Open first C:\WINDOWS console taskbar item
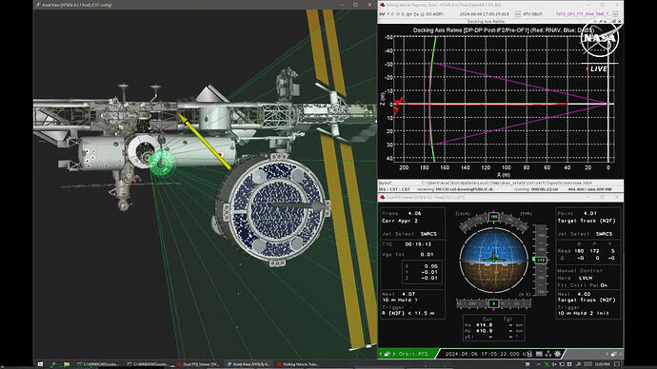Viewport: 657px width, 369px height. coord(98,364)
